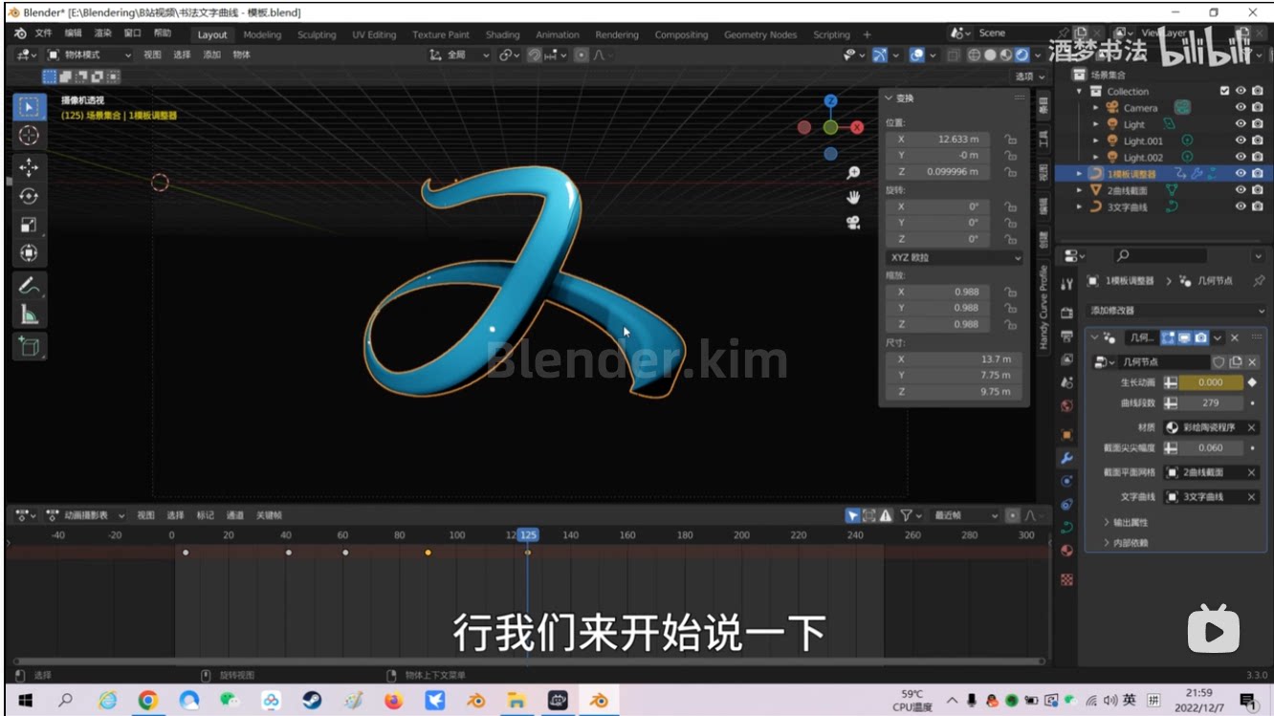Click the 选项 button in the viewport header
The height and width of the screenshot is (716, 1274).
pyautogui.click(x=1029, y=76)
